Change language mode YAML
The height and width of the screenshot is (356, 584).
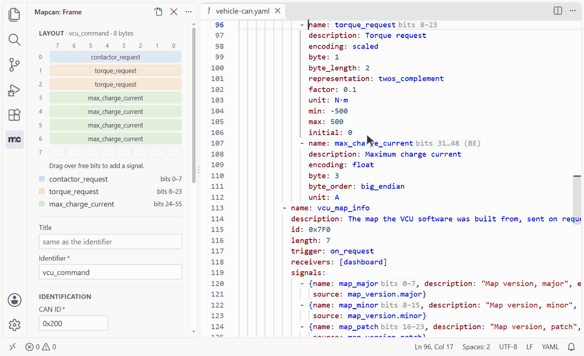tap(550, 347)
